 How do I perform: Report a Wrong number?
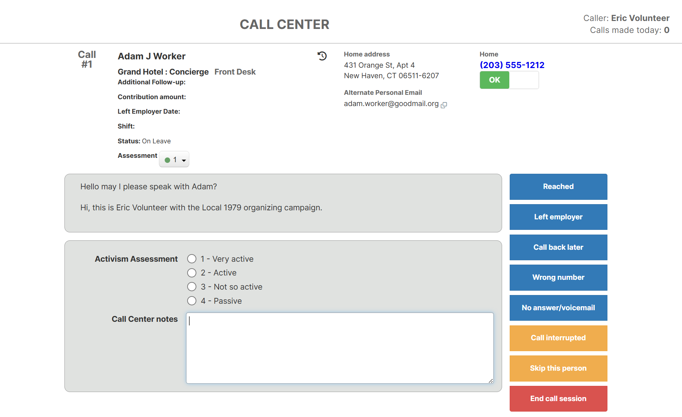pyautogui.click(x=558, y=277)
